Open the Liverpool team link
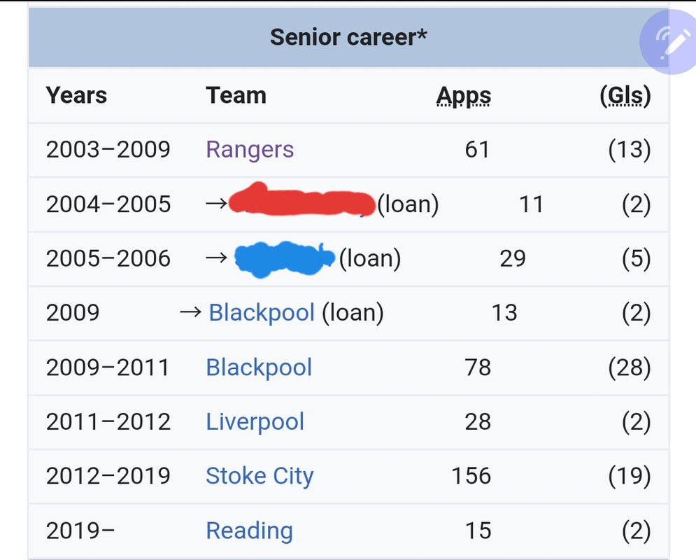The width and height of the screenshot is (696, 560). (255, 421)
